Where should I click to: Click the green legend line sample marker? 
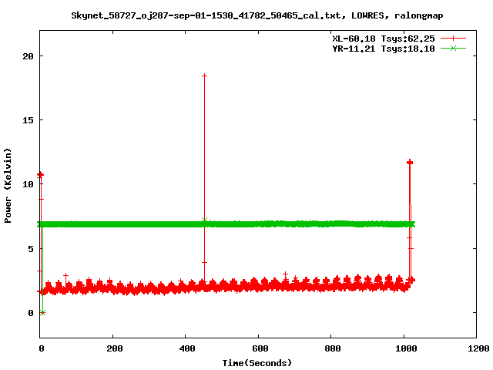453,48
